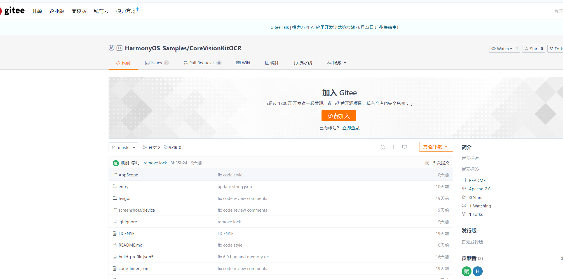Image resolution: width=563 pixels, height=279 pixels.
Task: Open 赋能_李丹 author profile link
Action: tap(130, 163)
